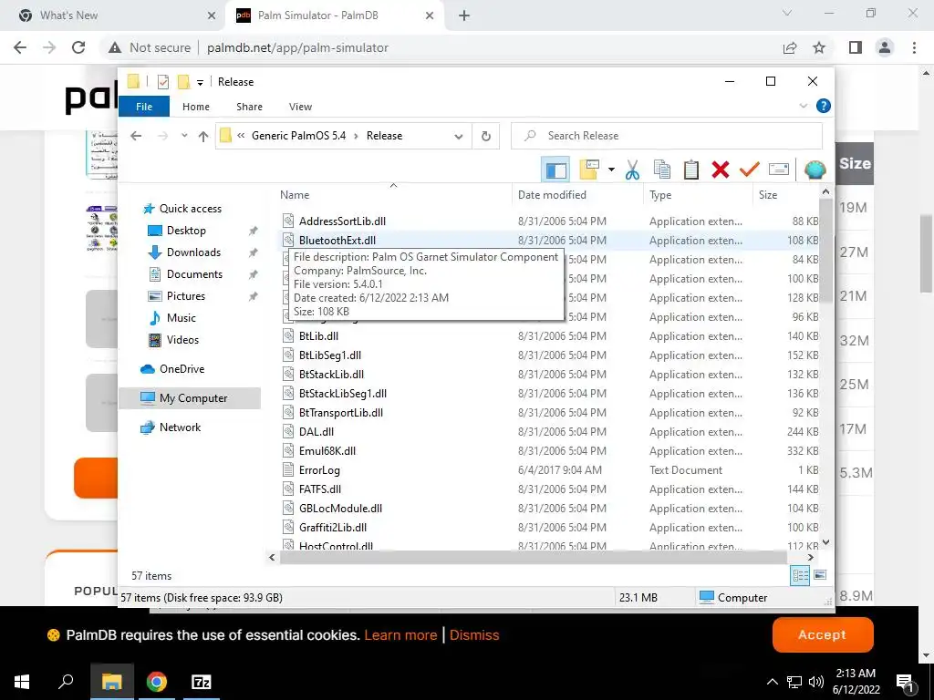Go back in Explorer navigation
934x700 pixels.
(x=136, y=136)
